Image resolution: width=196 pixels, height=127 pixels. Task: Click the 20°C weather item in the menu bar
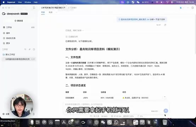[145, 2]
